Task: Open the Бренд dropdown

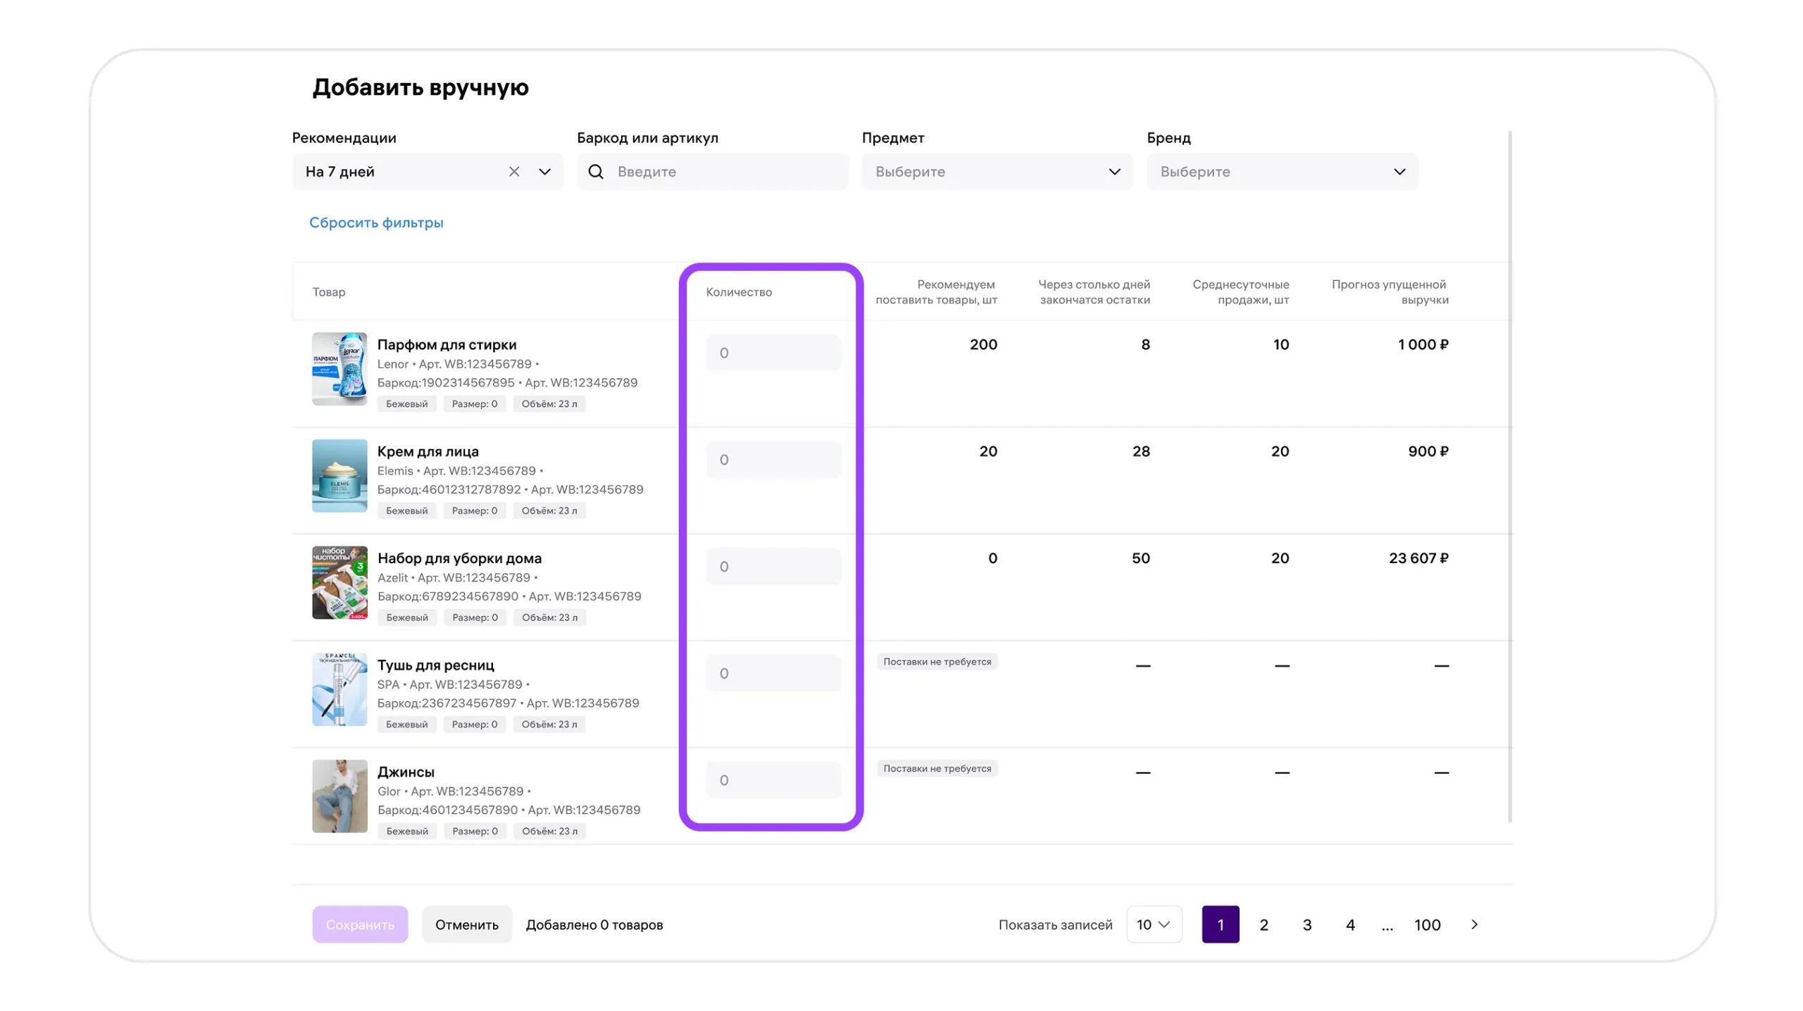Action: point(1282,172)
